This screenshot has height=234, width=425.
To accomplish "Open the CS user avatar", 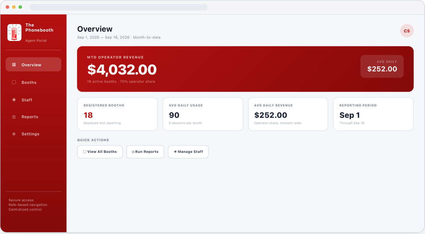I will click(407, 31).
